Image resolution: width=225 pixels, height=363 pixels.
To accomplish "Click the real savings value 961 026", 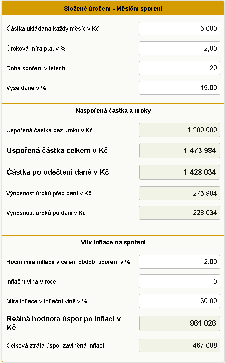I will (x=179, y=323).
